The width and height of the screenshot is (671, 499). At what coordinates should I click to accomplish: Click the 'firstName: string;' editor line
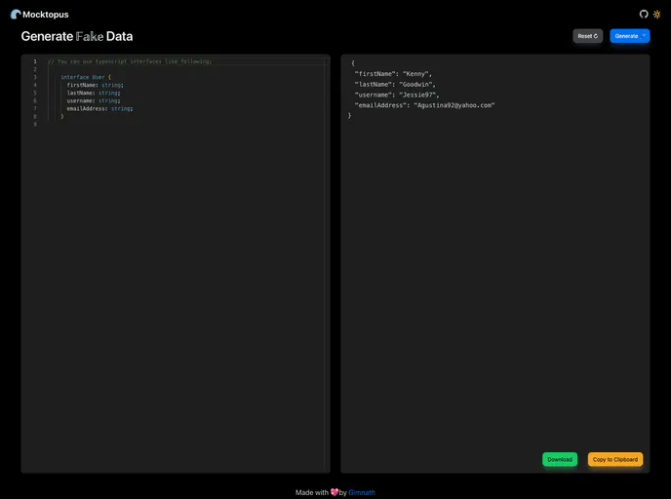[95, 85]
